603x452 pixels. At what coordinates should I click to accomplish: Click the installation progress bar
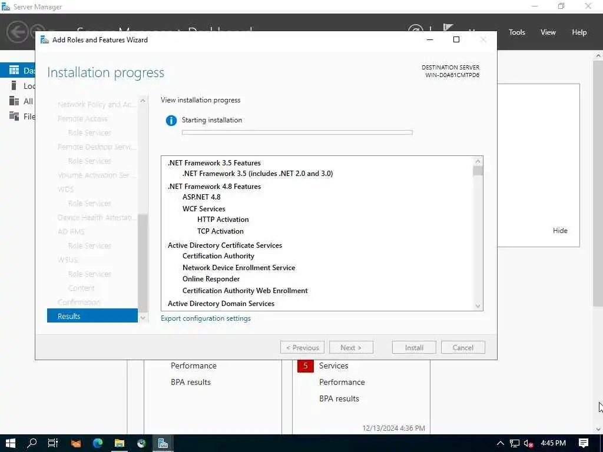pyautogui.click(x=297, y=132)
